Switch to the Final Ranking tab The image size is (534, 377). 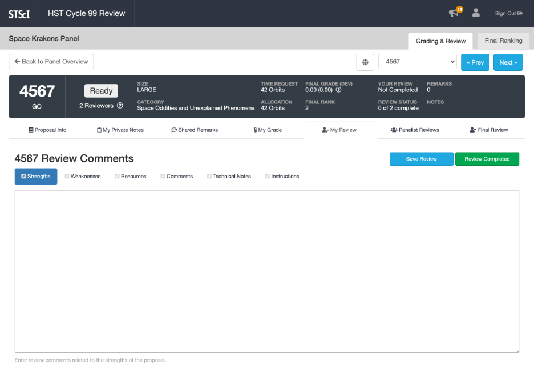tap(503, 41)
